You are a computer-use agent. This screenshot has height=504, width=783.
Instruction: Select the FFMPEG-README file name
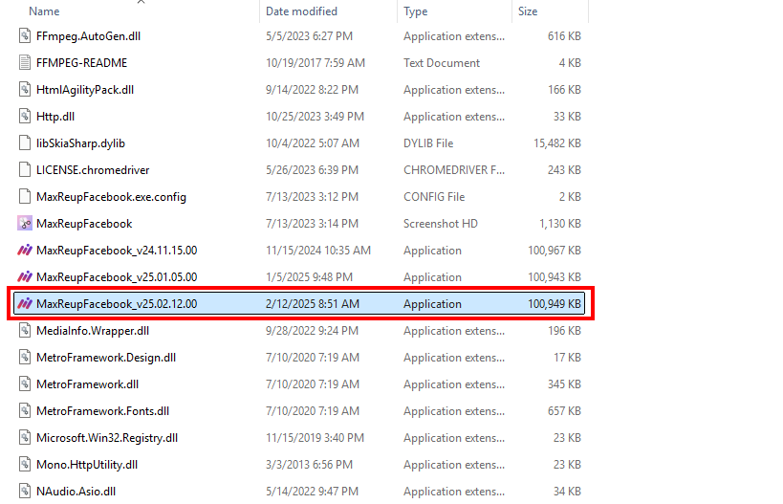click(x=81, y=63)
